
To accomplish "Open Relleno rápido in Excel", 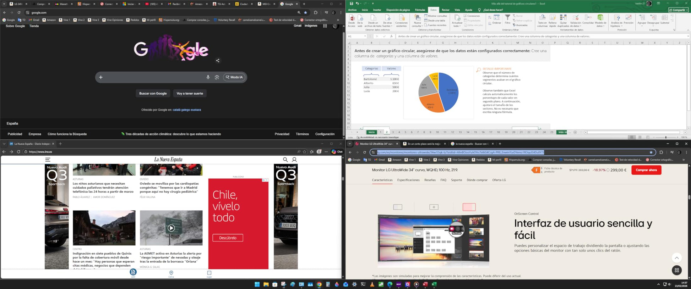I will 553,21.
